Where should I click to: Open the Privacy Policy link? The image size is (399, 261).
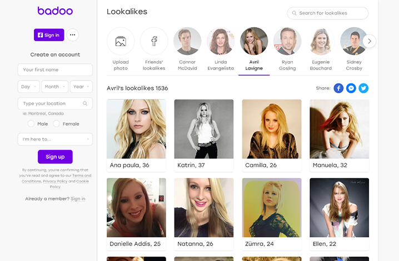click(x=55, y=181)
